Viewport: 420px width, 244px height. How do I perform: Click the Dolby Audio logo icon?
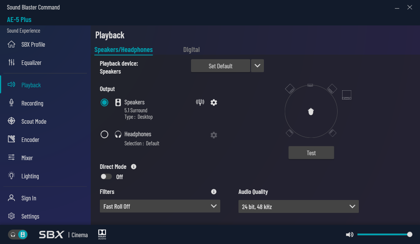click(102, 235)
